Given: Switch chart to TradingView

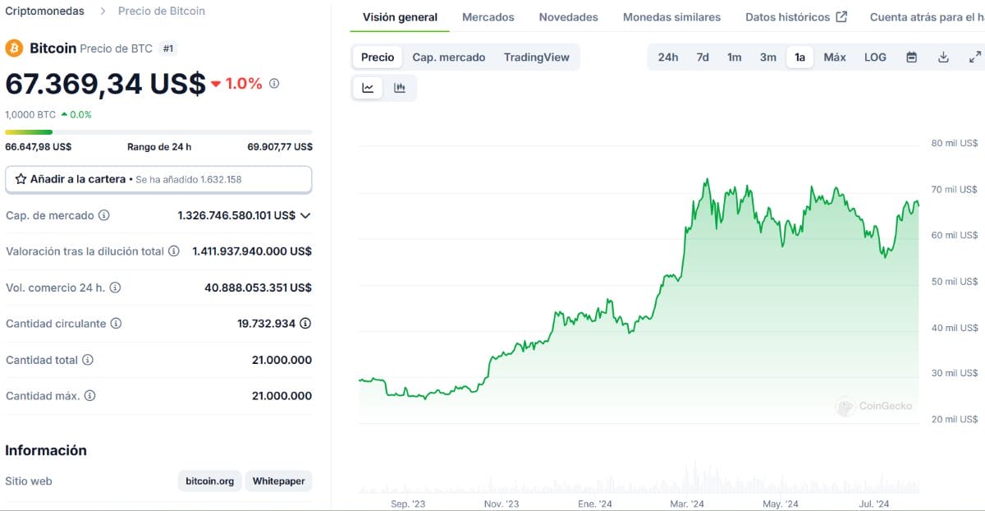Looking at the screenshot, I should pyautogui.click(x=537, y=57).
